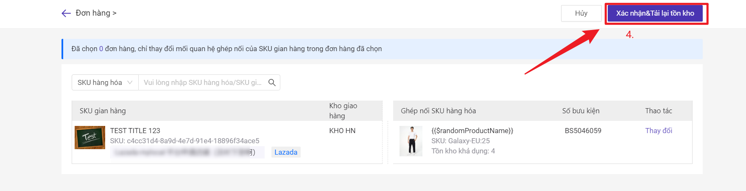This screenshot has width=746, height=191.
Task: Select the Lazada platform tag
Action: (286, 152)
